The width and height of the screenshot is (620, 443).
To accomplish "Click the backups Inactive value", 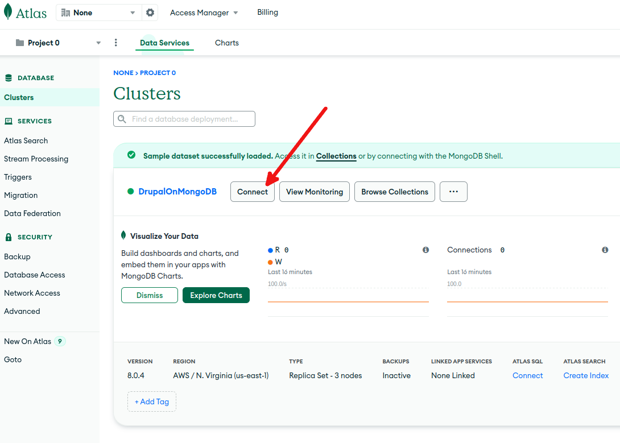I will click(x=396, y=375).
